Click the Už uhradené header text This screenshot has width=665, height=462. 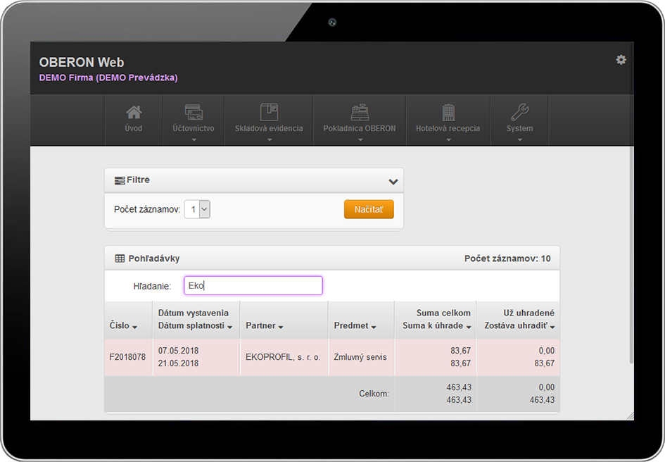click(x=529, y=313)
